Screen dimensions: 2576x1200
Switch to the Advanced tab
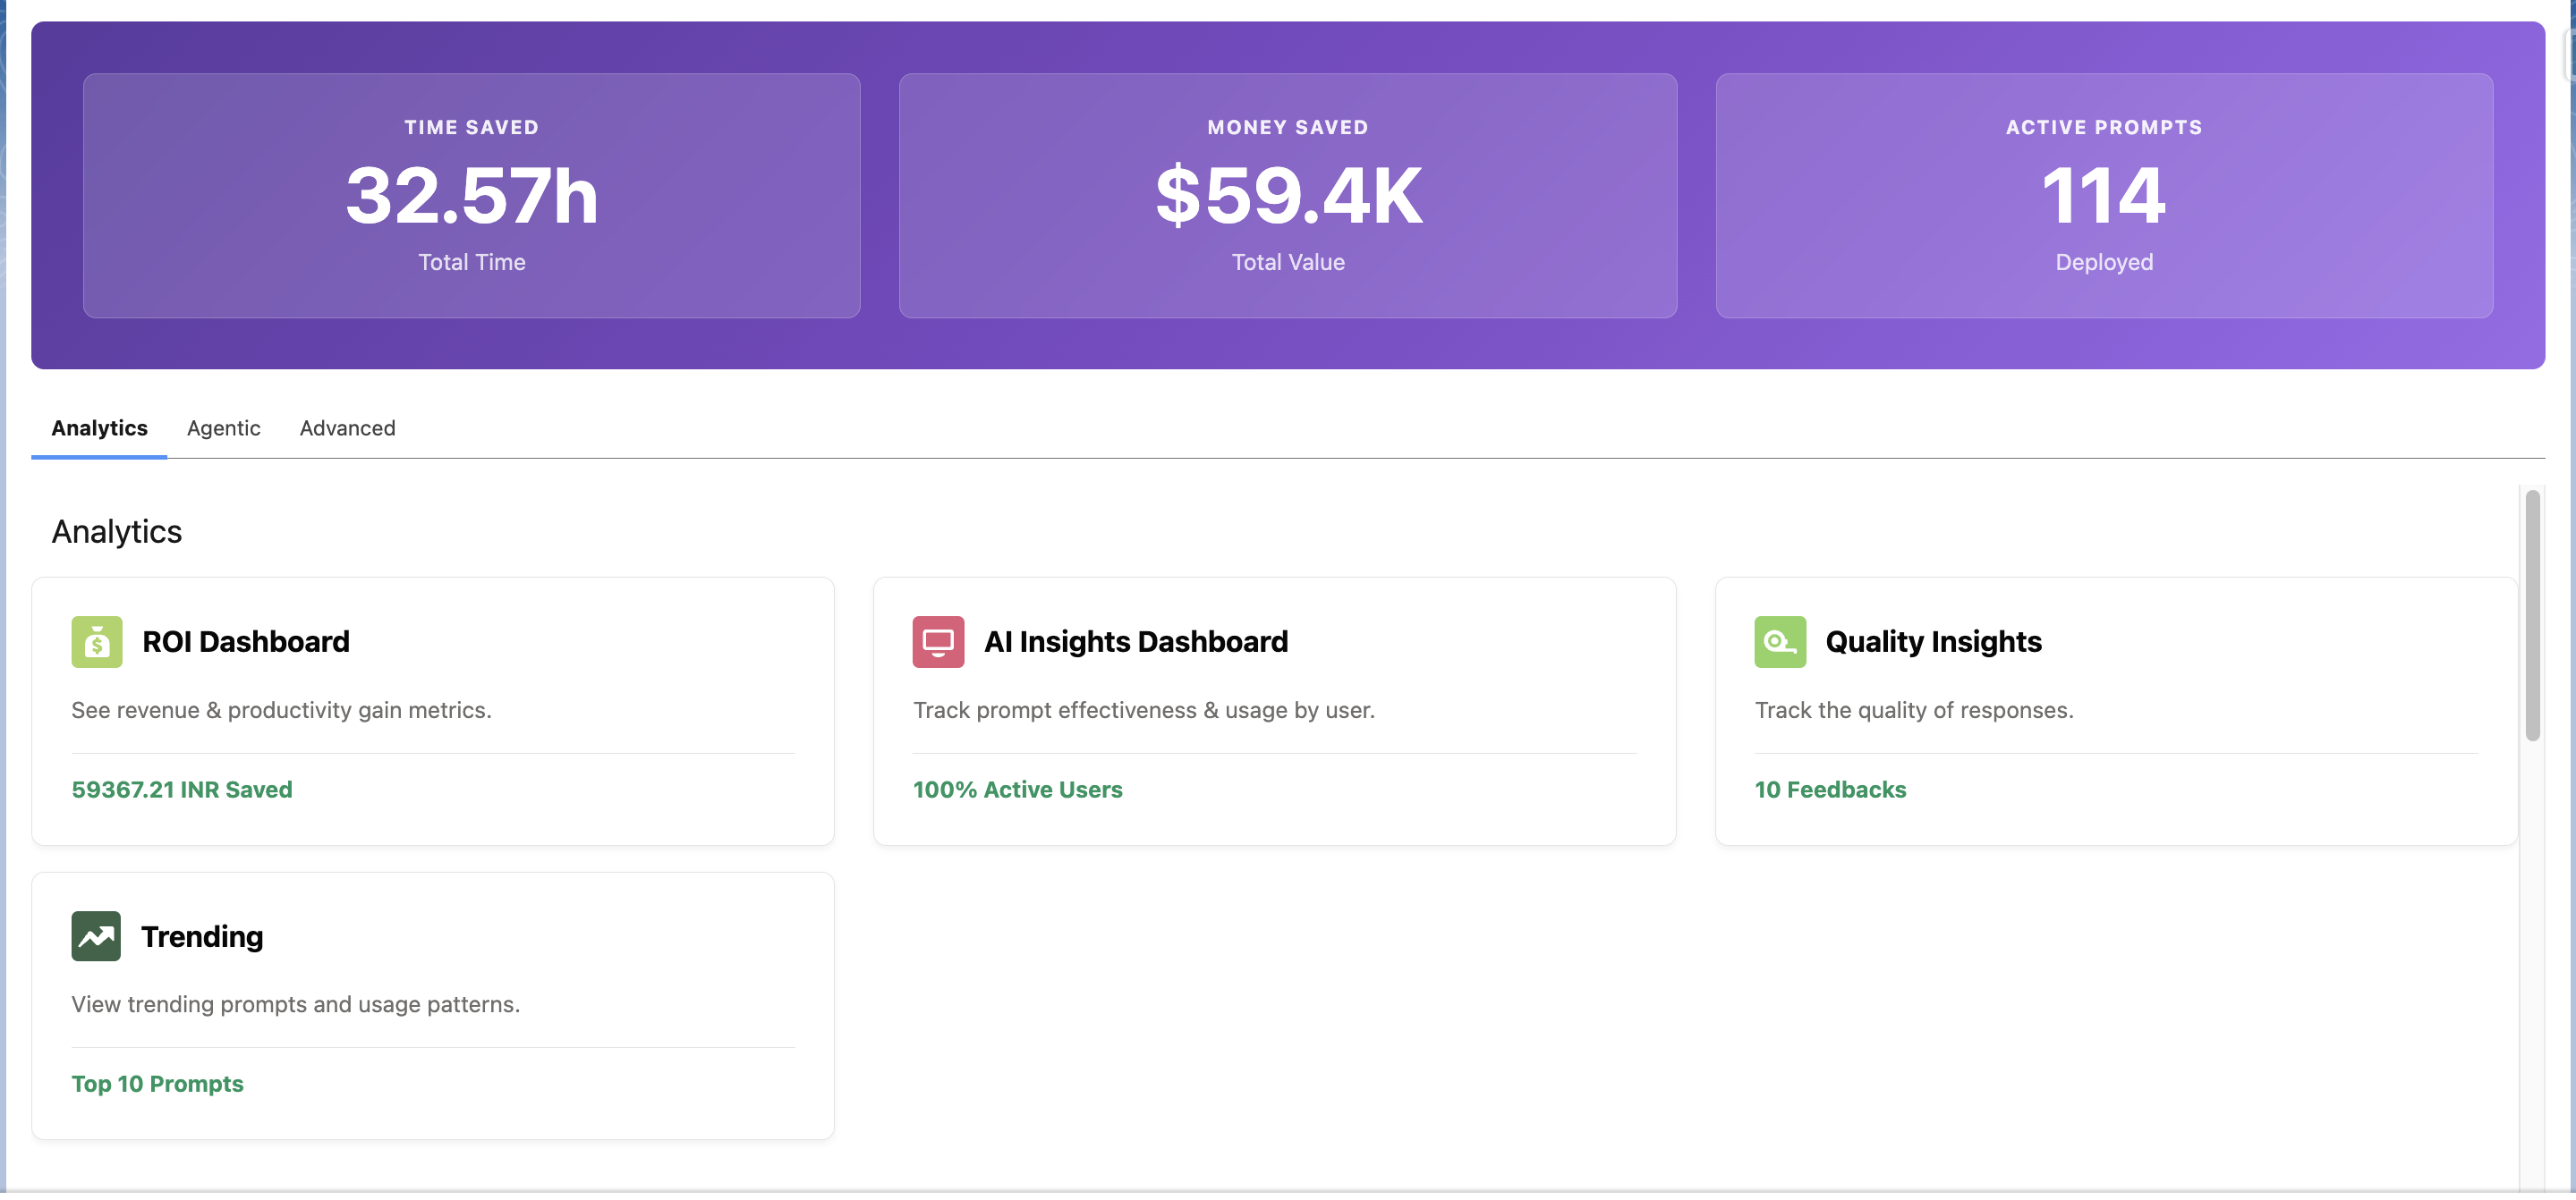(347, 427)
